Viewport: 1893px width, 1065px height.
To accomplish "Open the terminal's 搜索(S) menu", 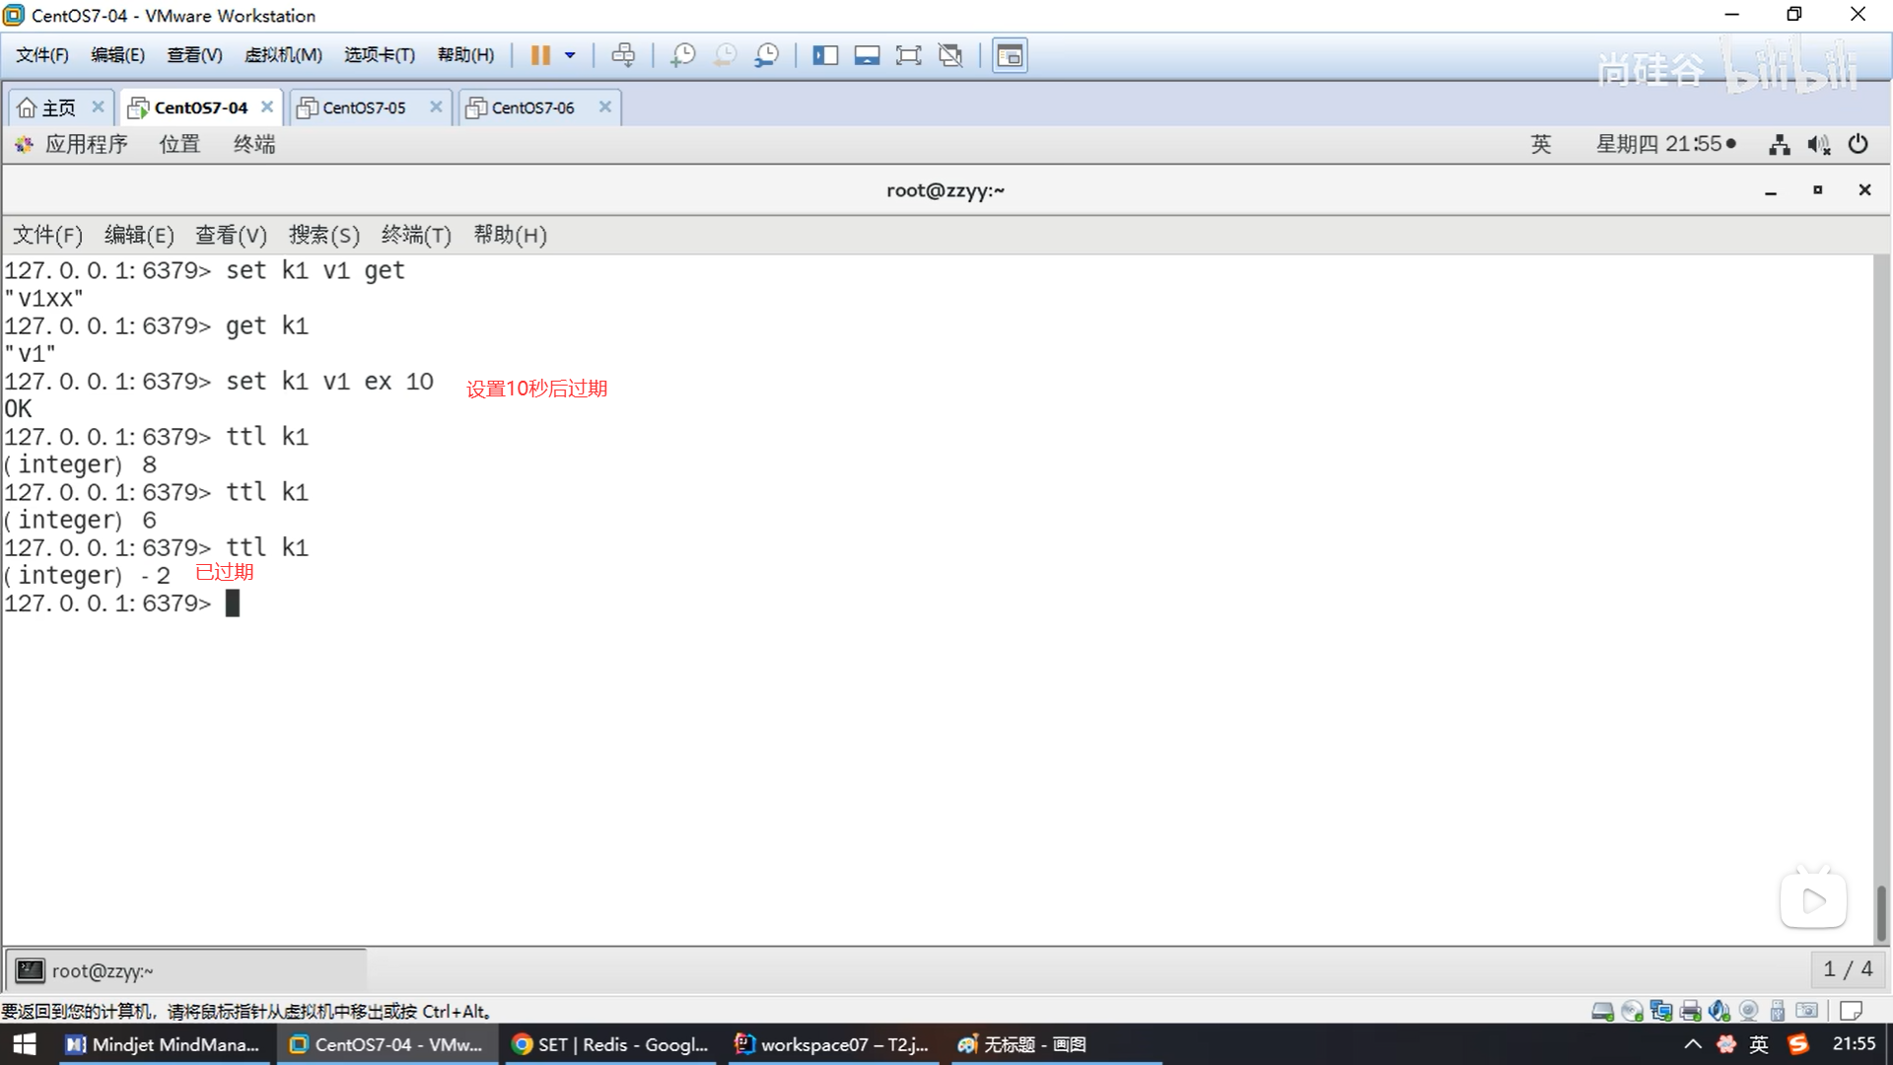I will (323, 235).
